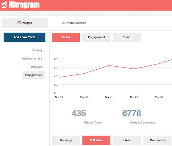Click the Add a new Term button

(24, 37)
